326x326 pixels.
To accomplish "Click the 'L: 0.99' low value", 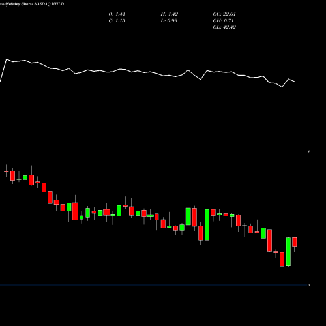I will click(169, 21).
